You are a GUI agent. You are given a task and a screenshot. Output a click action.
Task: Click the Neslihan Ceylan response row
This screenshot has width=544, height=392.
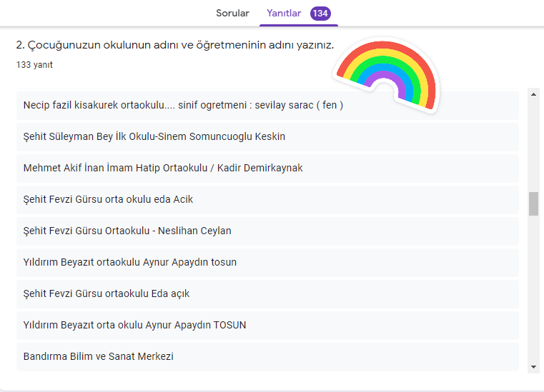127,231
